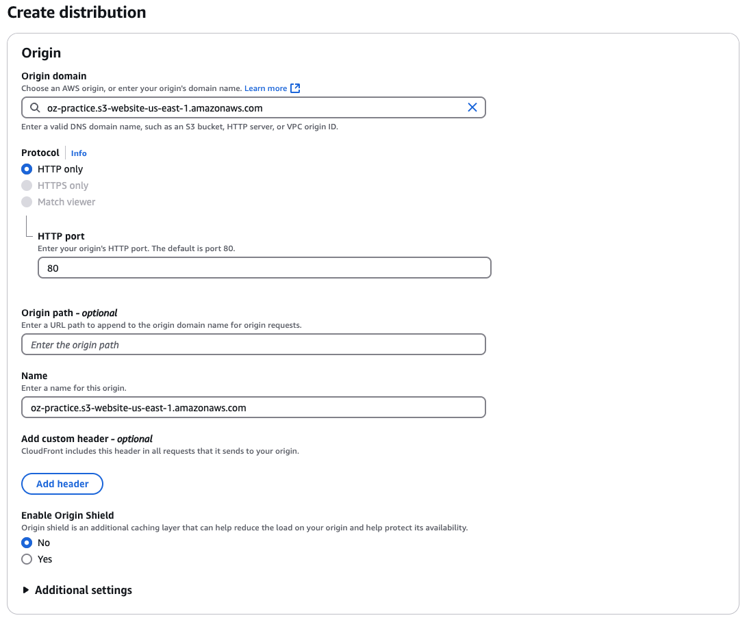Clear the origin domain with the X icon
Viewport: 747px width, 620px height.
click(x=472, y=107)
